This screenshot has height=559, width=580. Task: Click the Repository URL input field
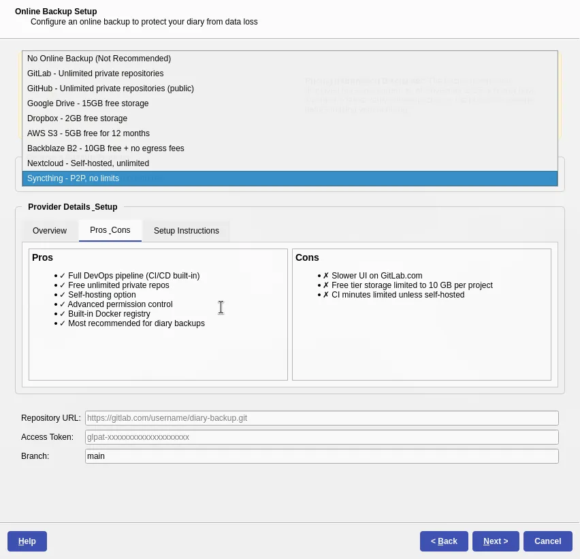[x=321, y=418]
